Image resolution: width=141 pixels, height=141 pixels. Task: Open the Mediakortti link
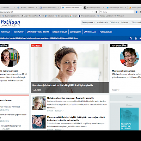pyautogui.click(x=102, y=23)
